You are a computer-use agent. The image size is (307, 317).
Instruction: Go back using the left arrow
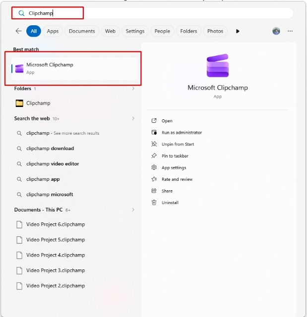tap(19, 31)
